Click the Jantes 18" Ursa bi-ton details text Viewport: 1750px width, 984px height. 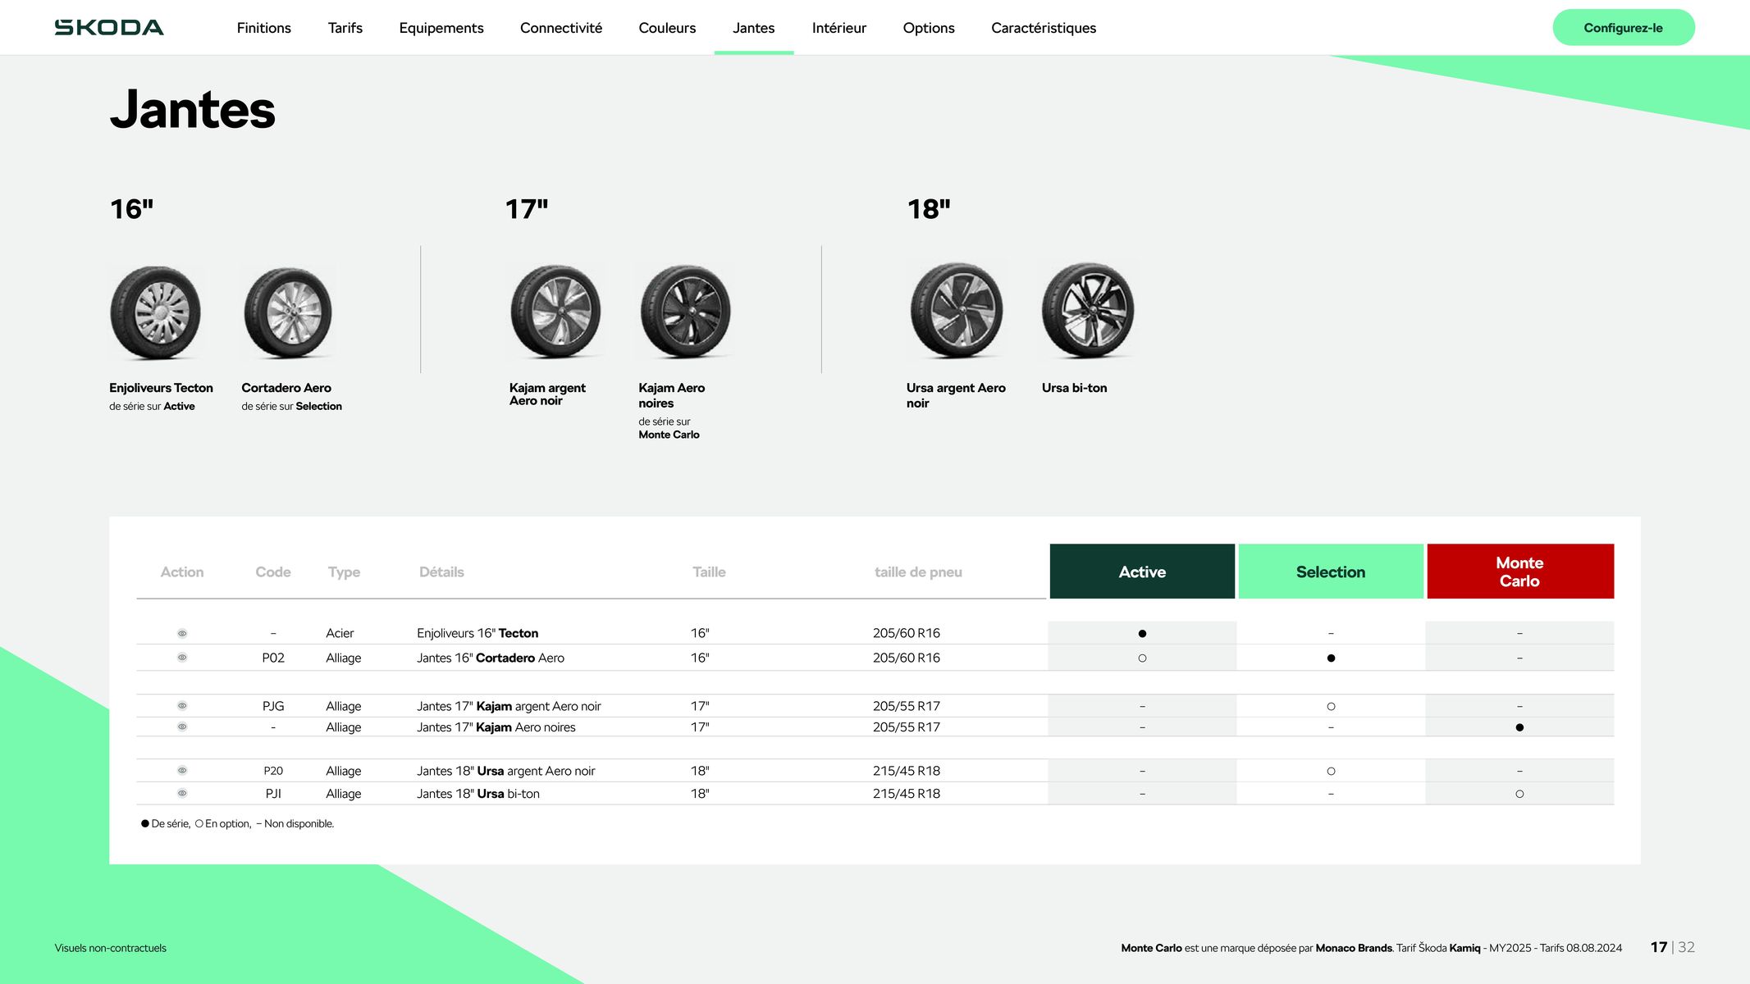(x=478, y=794)
